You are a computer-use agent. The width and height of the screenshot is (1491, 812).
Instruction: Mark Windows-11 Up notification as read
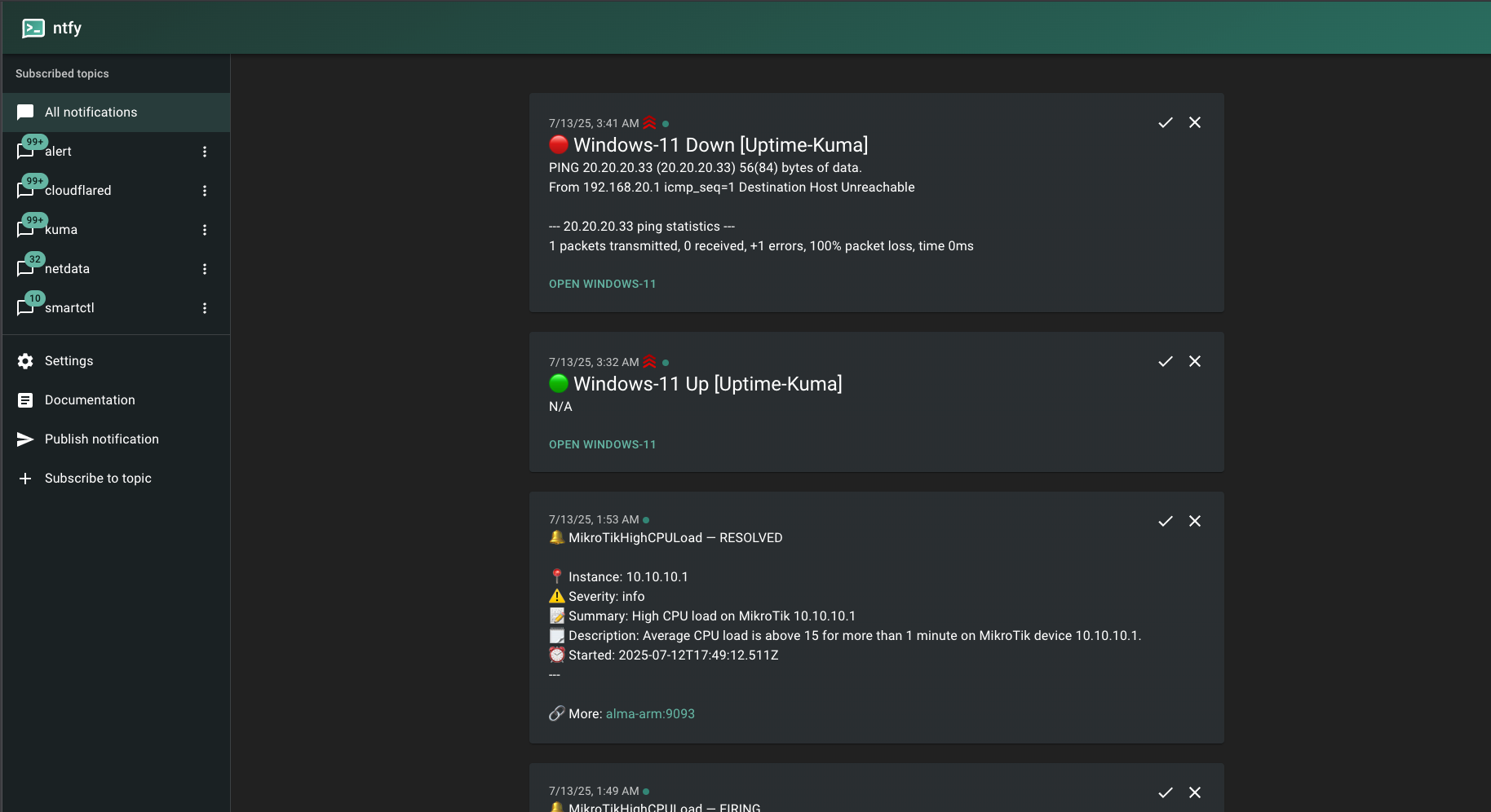pyautogui.click(x=1166, y=361)
